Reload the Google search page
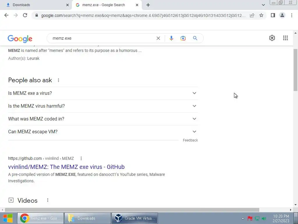The width and height of the screenshot is (298, 224). point(25,15)
